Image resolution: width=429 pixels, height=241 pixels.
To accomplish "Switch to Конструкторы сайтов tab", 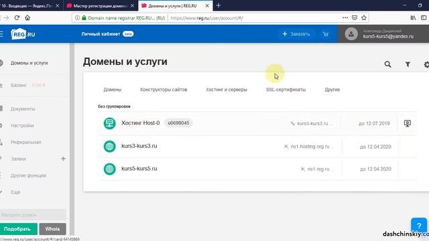I will click(164, 90).
